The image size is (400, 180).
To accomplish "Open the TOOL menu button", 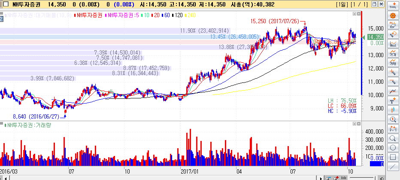I will [x=393, y=6].
